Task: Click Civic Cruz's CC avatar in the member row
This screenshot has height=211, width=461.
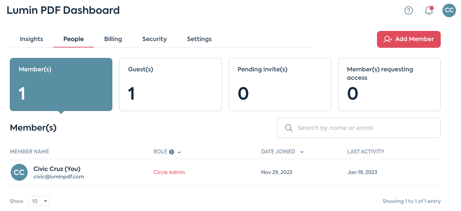Action: click(19, 172)
